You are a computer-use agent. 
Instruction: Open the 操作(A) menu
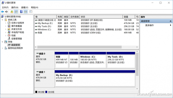click(15, 8)
